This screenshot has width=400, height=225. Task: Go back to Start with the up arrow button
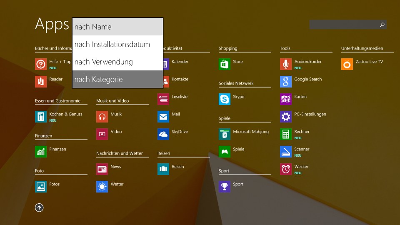(x=39, y=207)
